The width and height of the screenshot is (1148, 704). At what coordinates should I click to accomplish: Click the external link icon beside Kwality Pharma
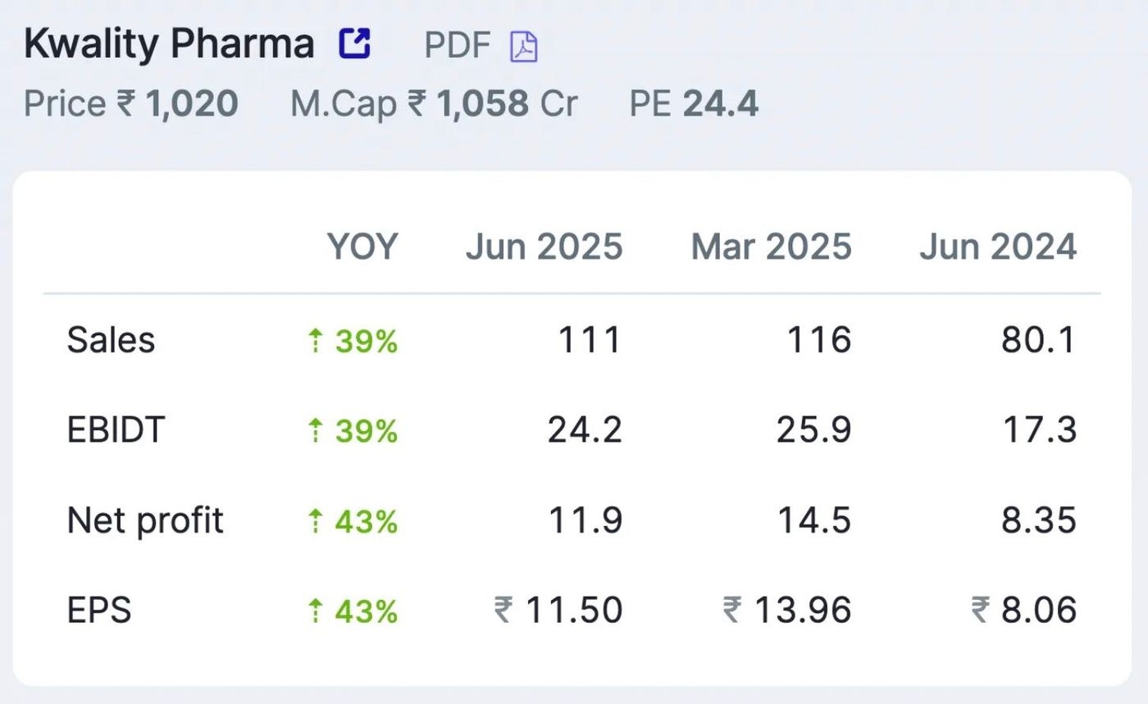click(x=354, y=43)
